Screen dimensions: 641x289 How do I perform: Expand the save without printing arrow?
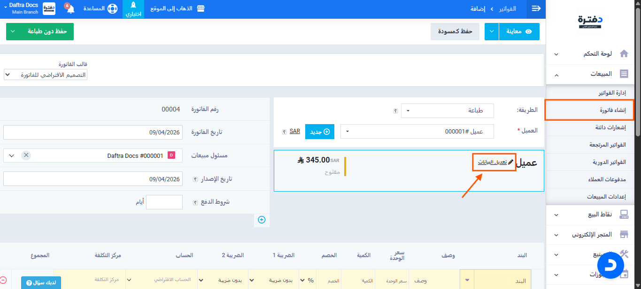point(13,31)
